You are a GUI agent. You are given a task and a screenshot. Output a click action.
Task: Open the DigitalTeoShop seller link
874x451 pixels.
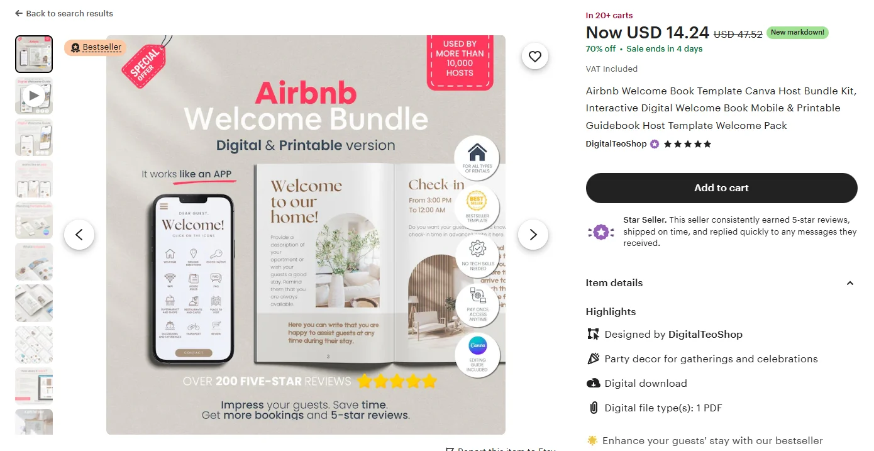click(x=616, y=144)
